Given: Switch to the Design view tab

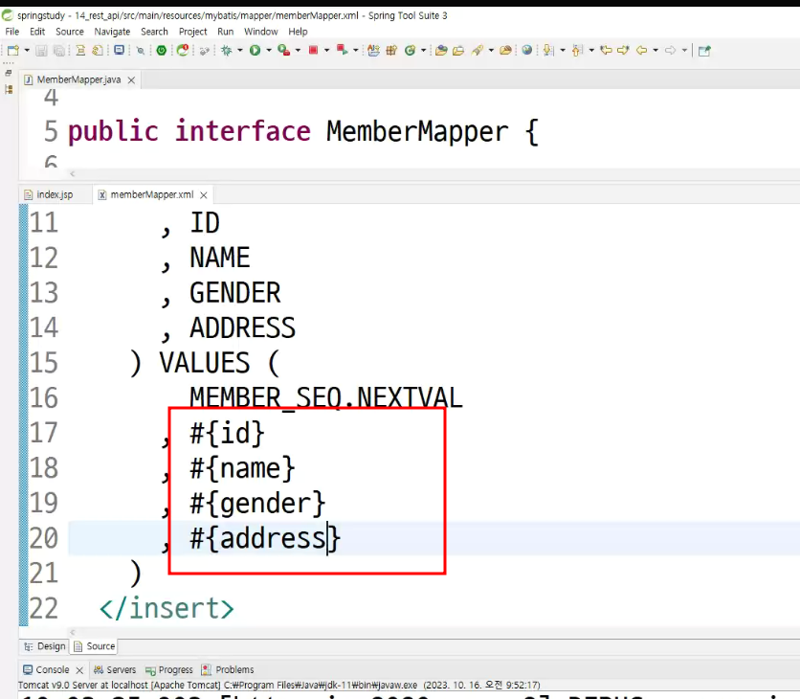Looking at the screenshot, I should click(45, 646).
